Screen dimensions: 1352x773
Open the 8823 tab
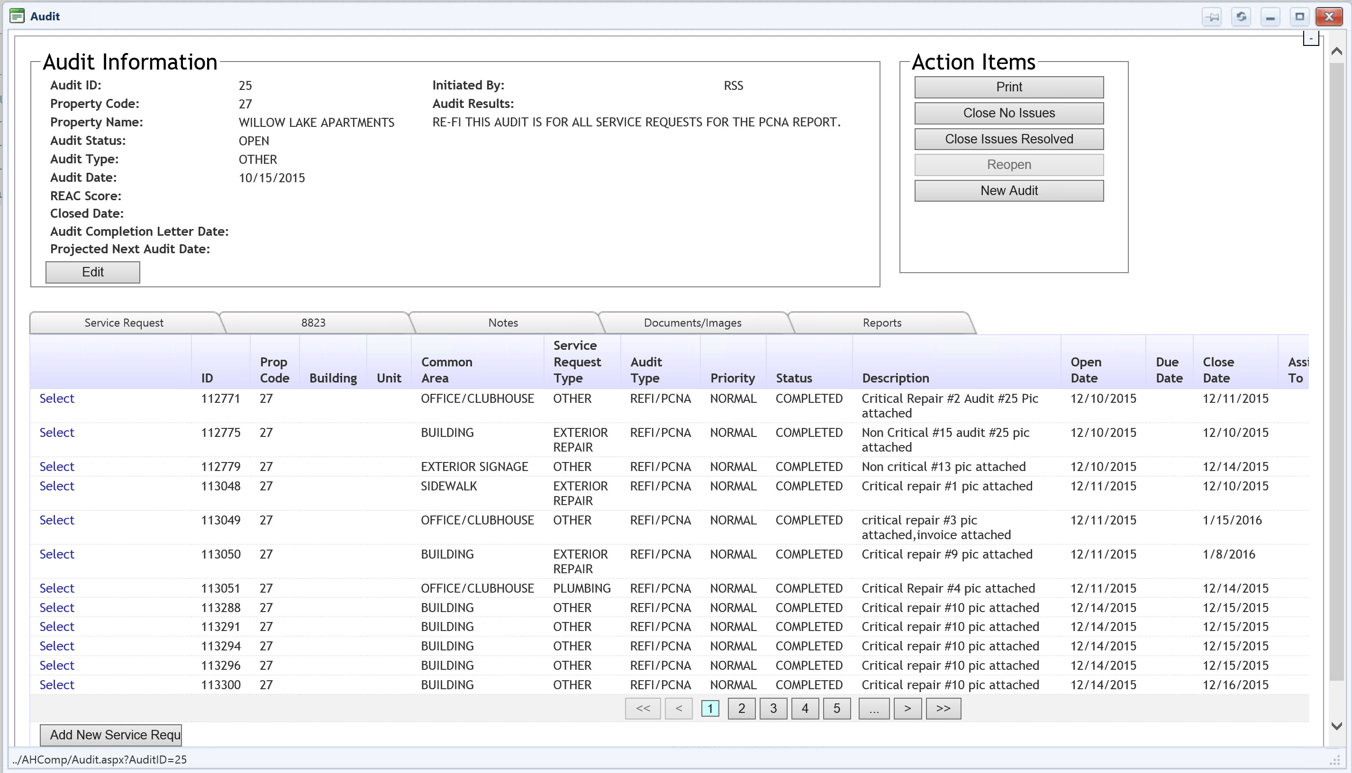coord(313,323)
